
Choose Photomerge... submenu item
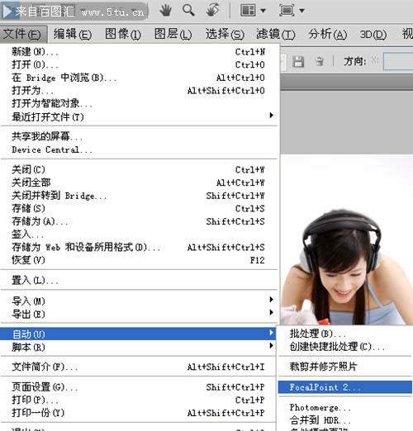pyautogui.click(x=345, y=407)
